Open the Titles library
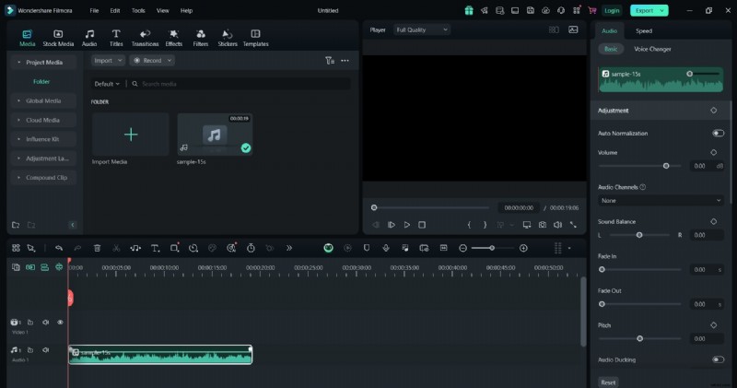 (116, 38)
